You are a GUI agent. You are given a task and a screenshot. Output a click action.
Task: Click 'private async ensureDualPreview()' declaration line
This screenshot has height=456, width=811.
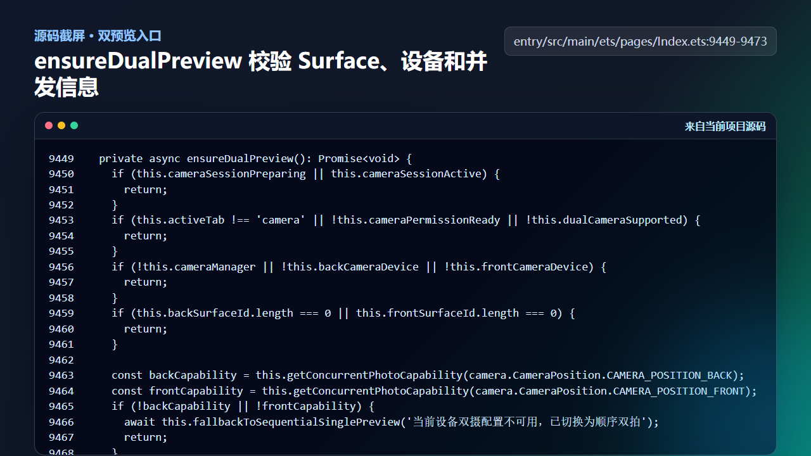(x=255, y=158)
